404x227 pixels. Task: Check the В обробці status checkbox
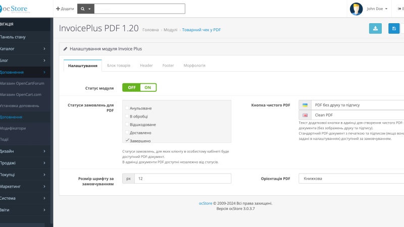coord(127,117)
